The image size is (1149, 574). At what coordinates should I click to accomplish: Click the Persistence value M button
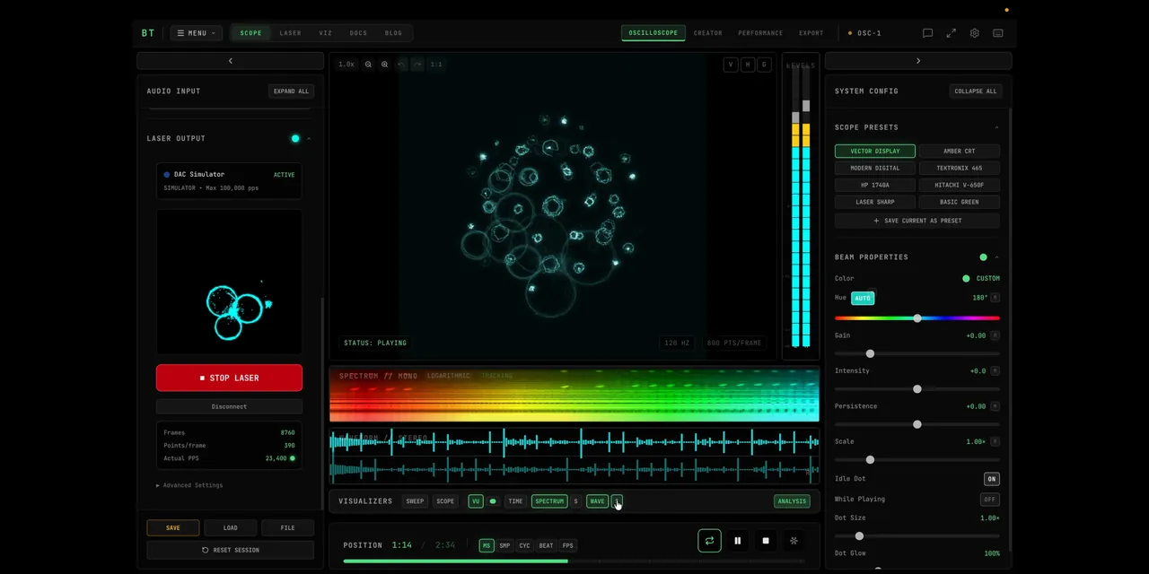point(995,406)
